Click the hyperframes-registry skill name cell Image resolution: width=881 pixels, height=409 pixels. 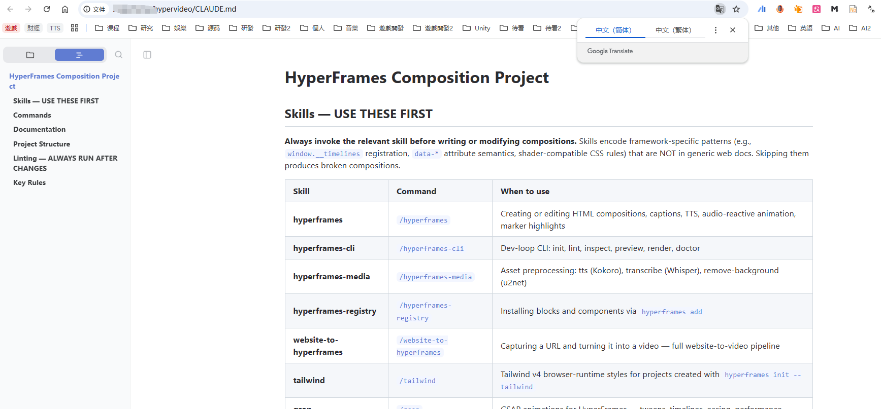(x=336, y=311)
